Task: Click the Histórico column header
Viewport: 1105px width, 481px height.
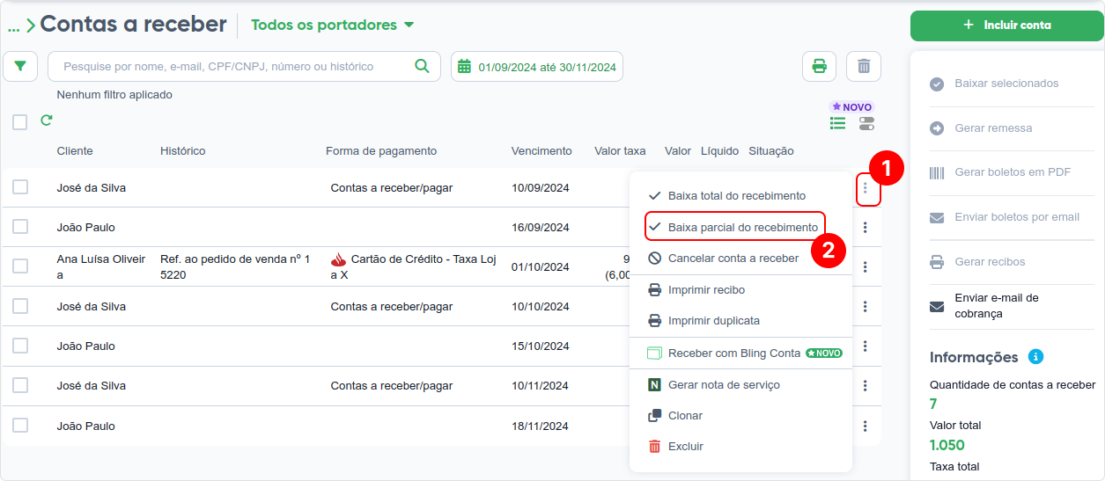Action: pyautogui.click(x=183, y=151)
